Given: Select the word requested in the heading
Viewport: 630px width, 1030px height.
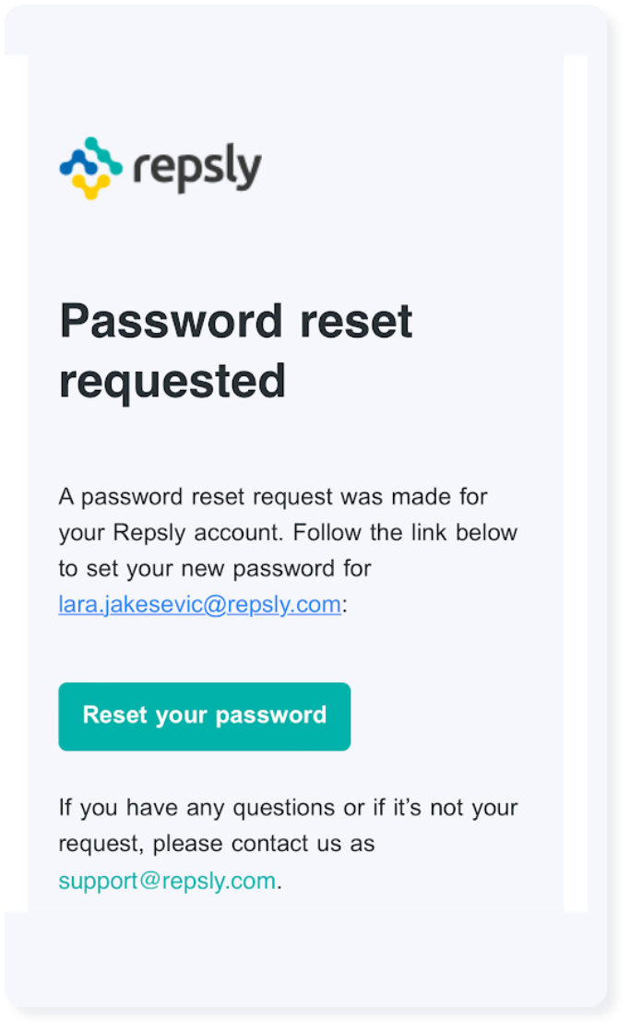Looking at the screenshot, I should click(x=172, y=382).
